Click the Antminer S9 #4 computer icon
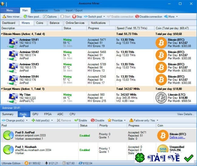The image size is (197, 166). pyautogui.click(x=13, y=80)
